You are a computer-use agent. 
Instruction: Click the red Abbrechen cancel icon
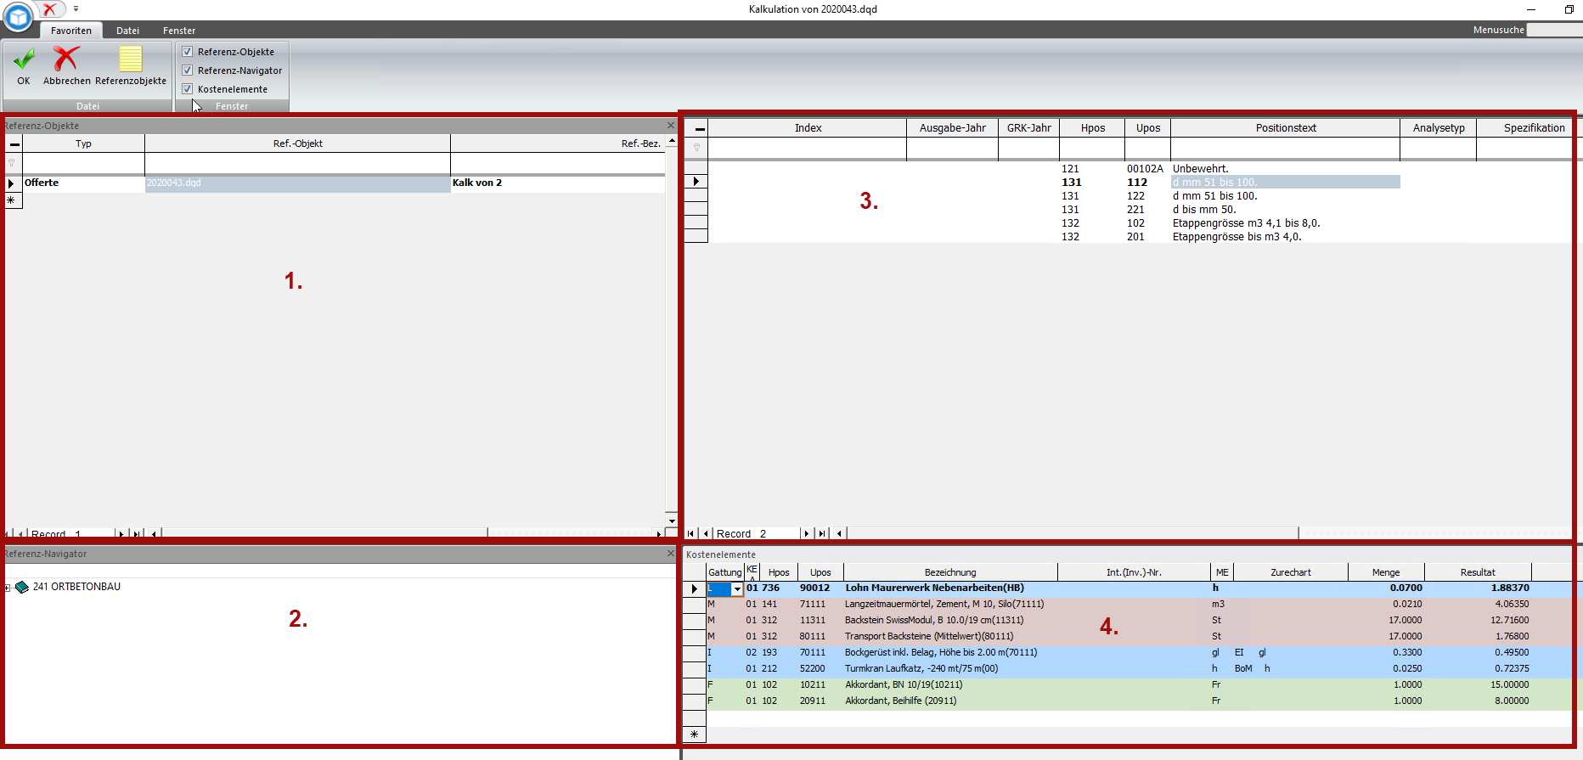tap(66, 60)
